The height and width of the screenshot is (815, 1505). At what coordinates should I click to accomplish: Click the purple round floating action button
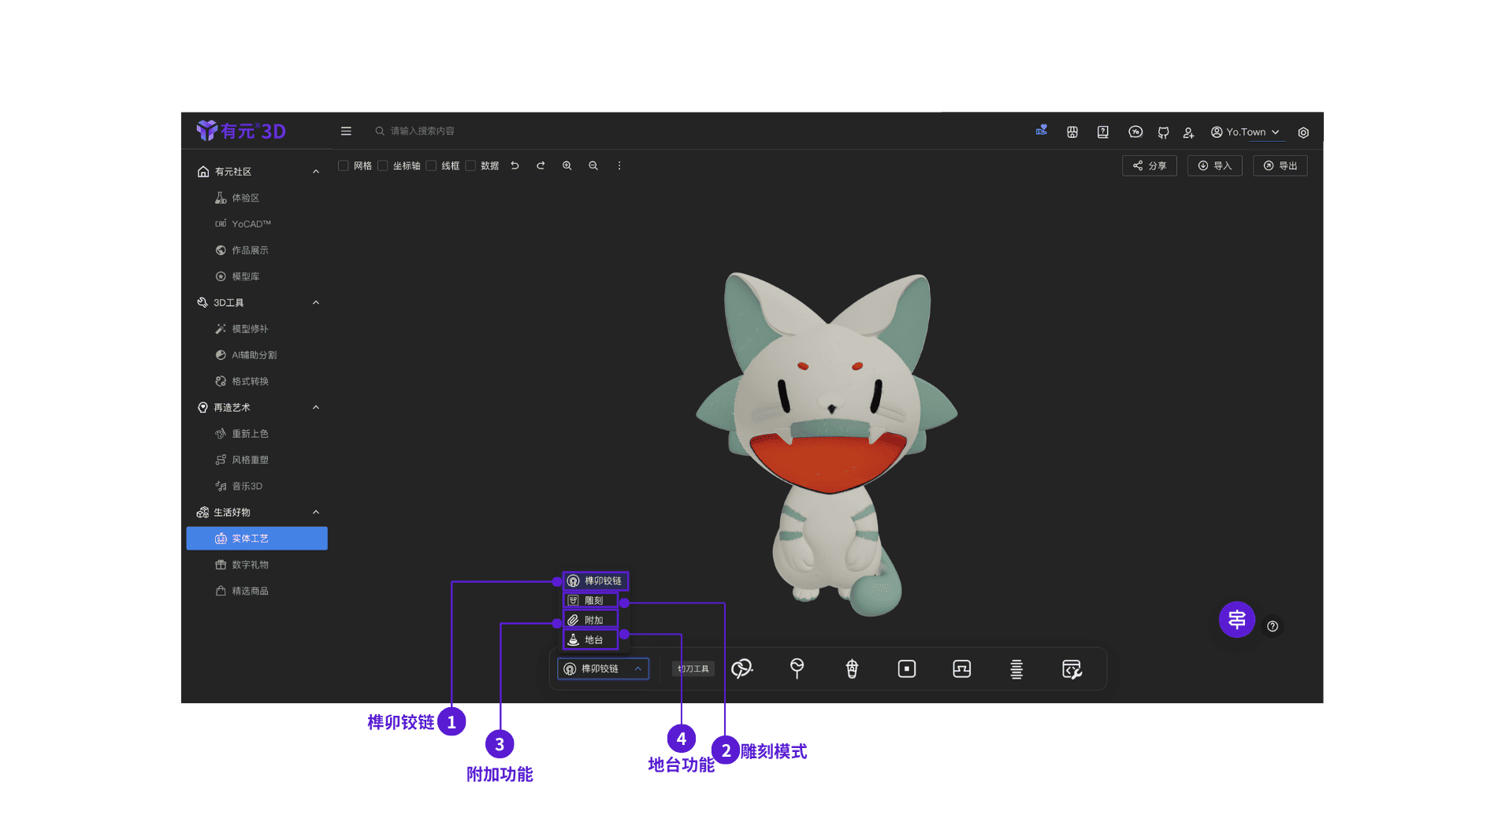[x=1237, y=620]
